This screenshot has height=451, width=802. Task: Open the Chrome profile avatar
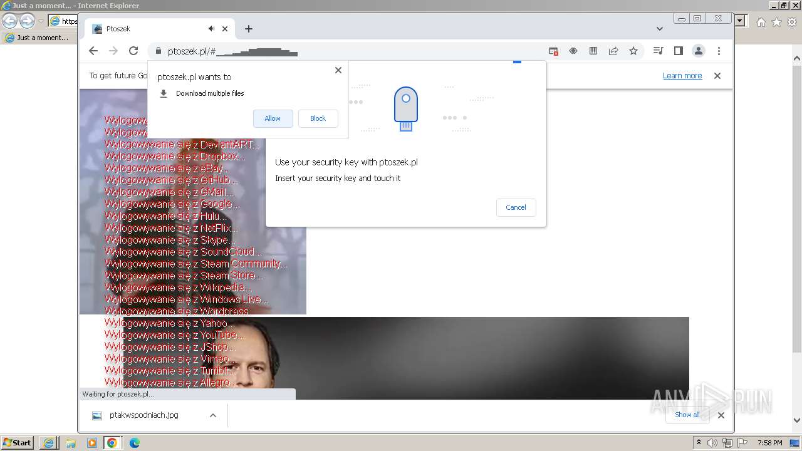coord(699,51)
